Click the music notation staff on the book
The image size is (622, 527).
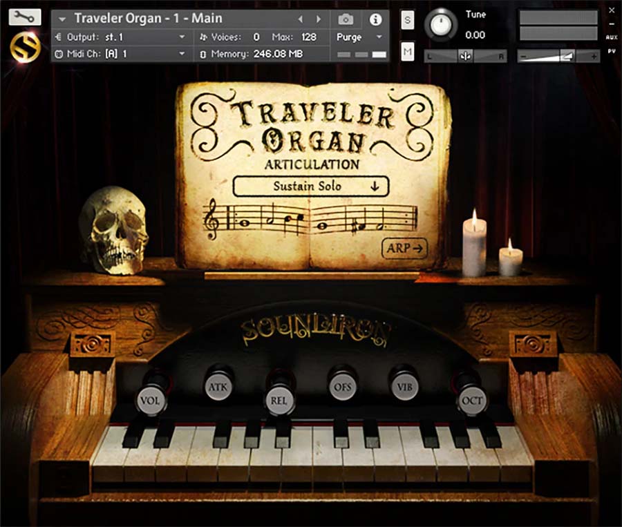pos(310,219)
